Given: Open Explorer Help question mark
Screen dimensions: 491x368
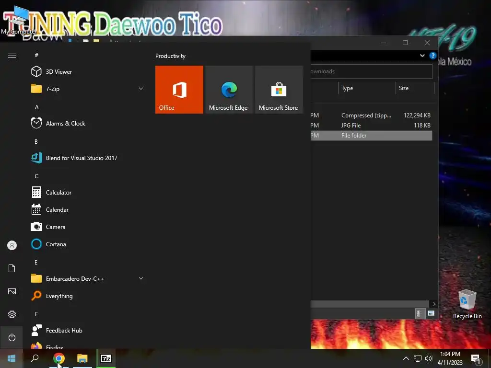Looking at the screenshot, I should (433, 56).
